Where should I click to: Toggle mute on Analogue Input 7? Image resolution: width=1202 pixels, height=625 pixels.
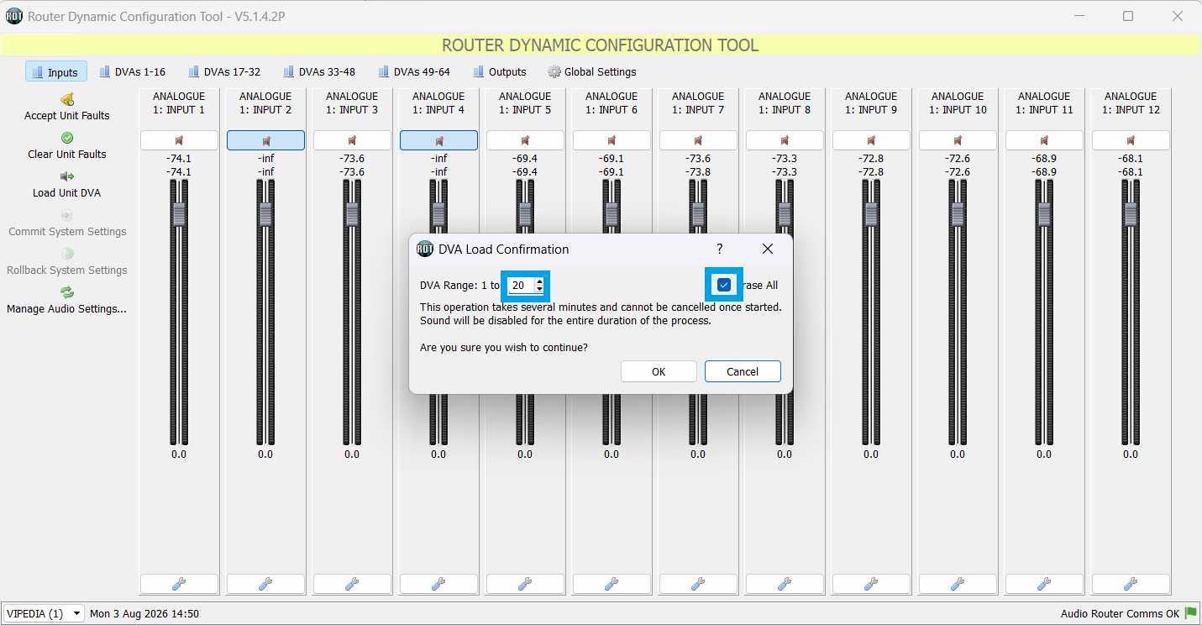[x=698, y=140]
